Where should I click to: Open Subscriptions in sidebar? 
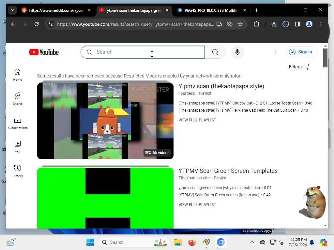18,123
